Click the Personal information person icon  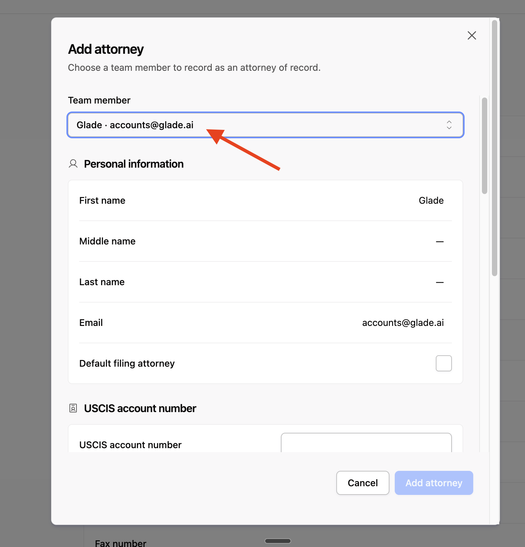click(x=73, y=164)
